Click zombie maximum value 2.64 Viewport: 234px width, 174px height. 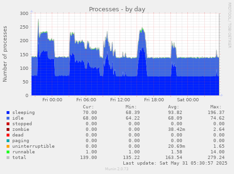219,129
